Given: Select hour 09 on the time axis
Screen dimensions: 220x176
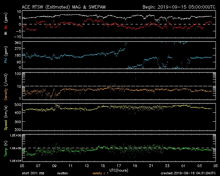Looking at the screenshot, I should [54, 166].
